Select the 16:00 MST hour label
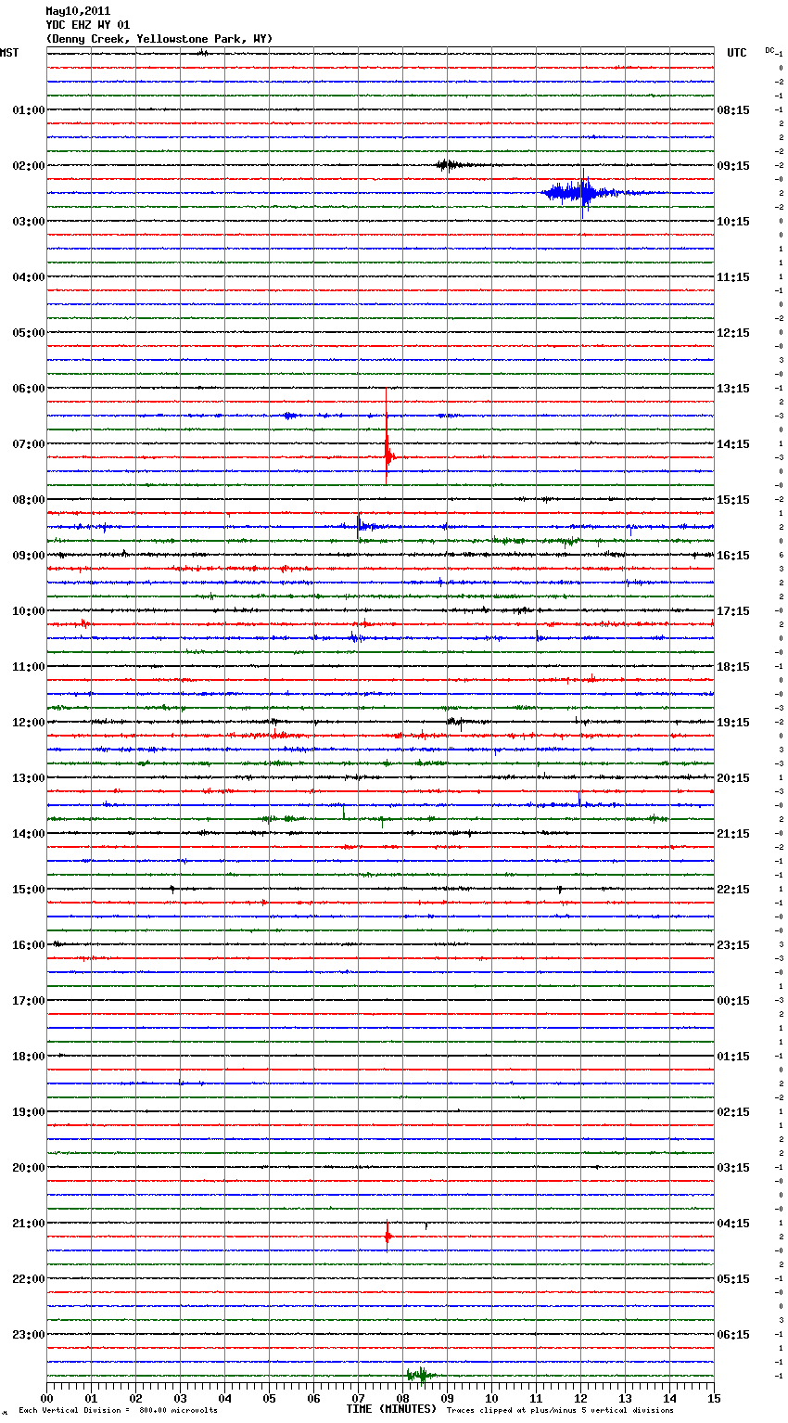This screenshot has height=1423, width=788. pos(29,945)
